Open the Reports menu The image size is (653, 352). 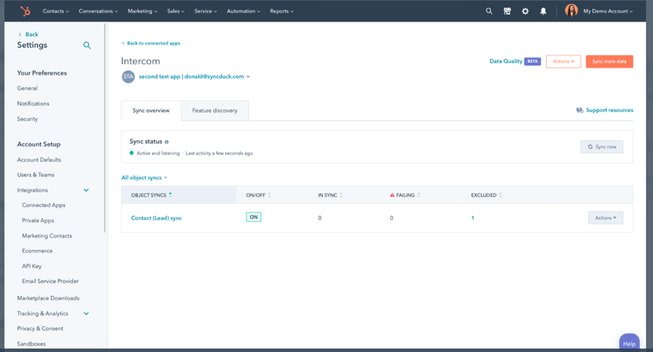click(282, 11)
